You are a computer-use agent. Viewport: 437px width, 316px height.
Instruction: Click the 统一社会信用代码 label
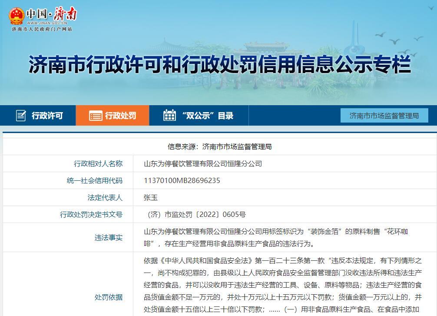point(95,181)
